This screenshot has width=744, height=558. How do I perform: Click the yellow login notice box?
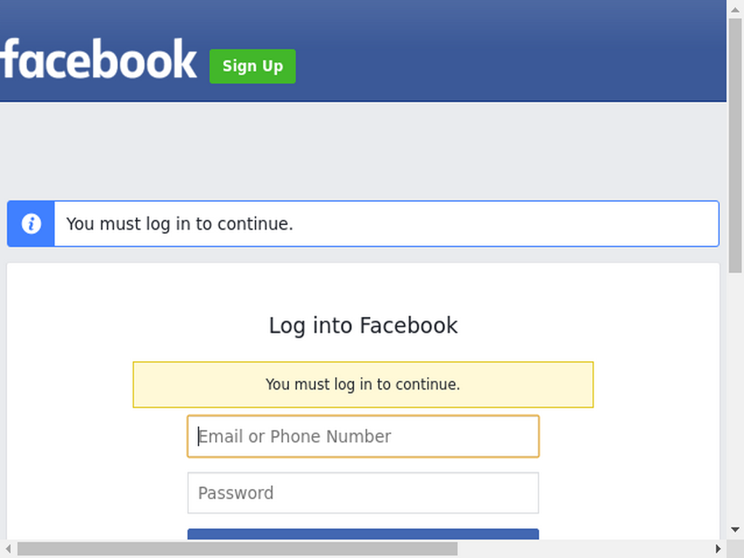tap(363, 384)
